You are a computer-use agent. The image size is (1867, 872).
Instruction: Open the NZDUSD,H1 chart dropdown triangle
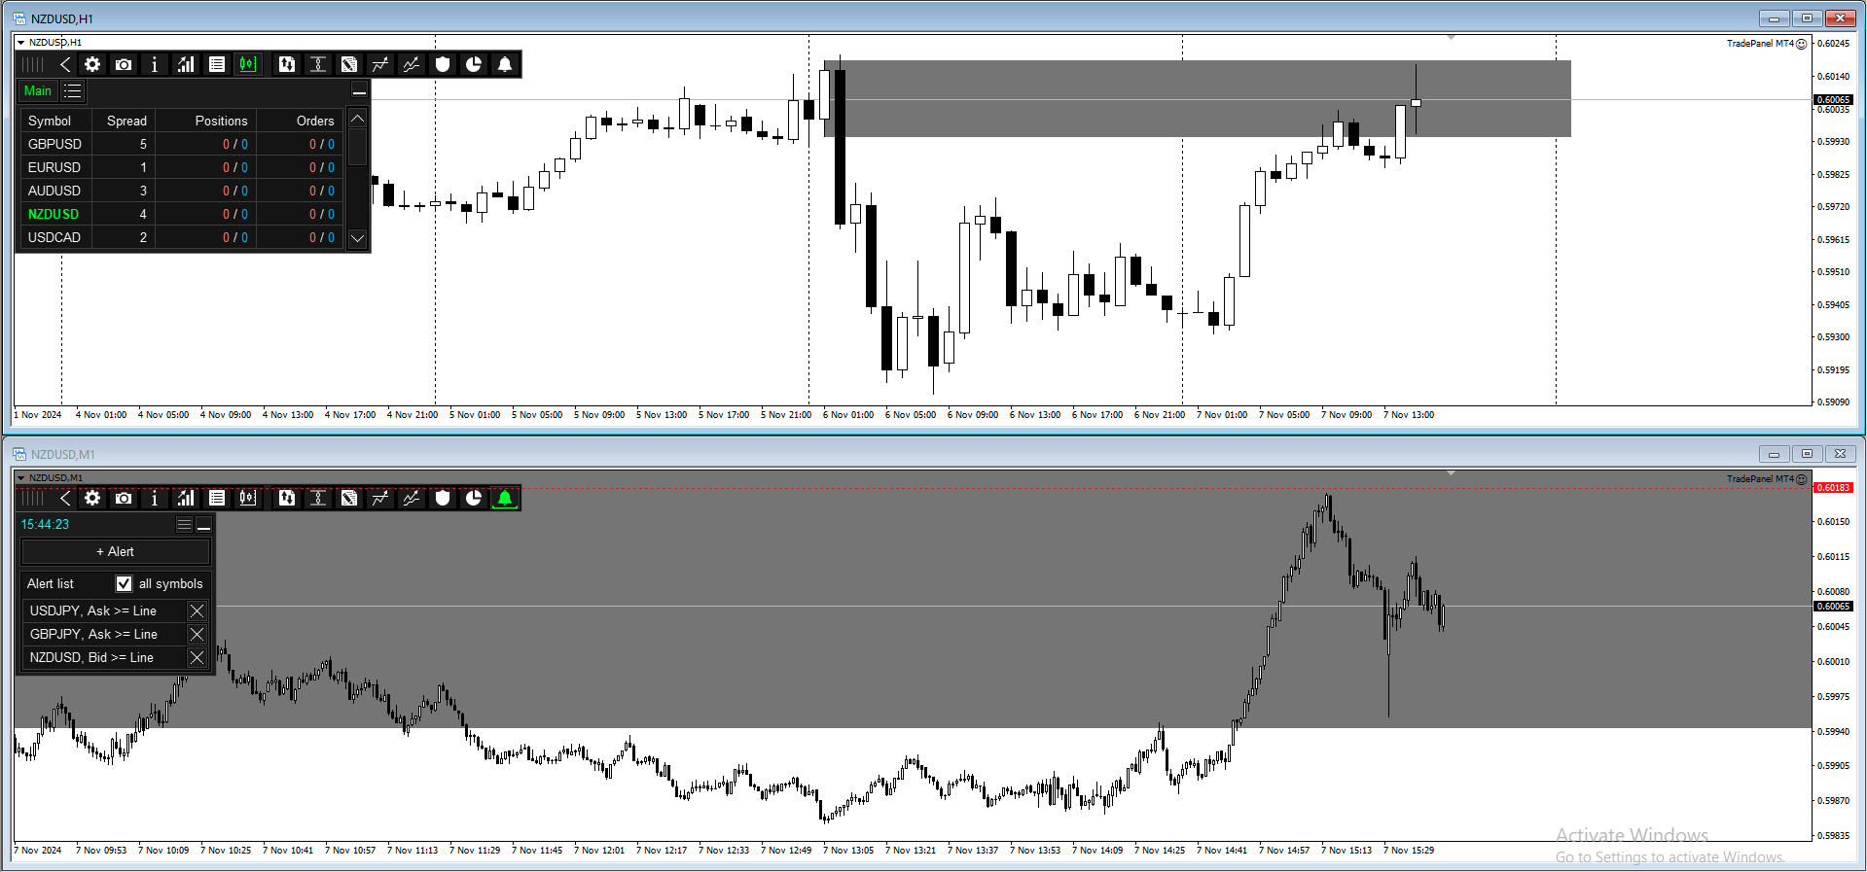click(x=21, y=43)
